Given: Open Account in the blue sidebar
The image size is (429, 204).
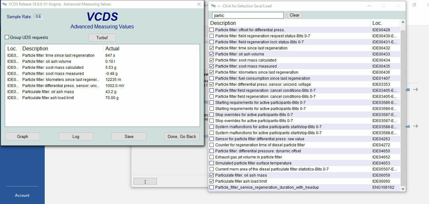Looking at the screenshot, I should click(x=22, y=195).
